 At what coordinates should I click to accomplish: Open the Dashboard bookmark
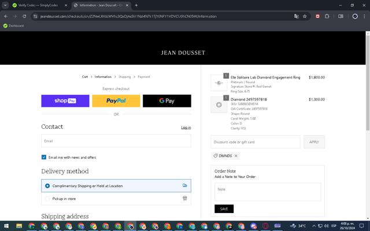pos(13,25)
